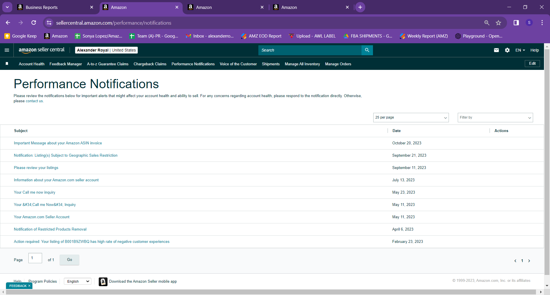This screenshot has height=295, width=550.
Task: Open Chargeback Claims menu item
Action: tap(150, 64)
